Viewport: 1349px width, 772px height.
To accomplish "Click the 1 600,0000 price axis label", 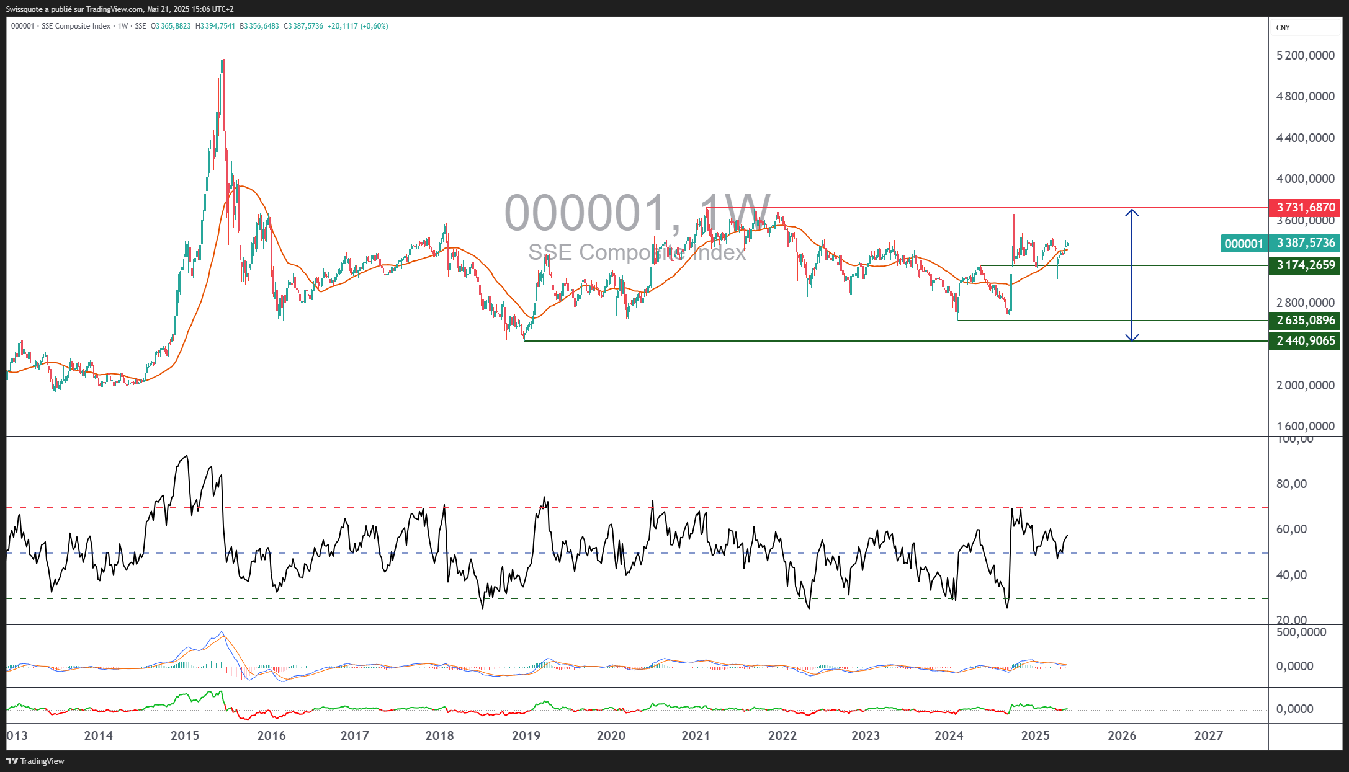I will click(x=1306, y=426).
